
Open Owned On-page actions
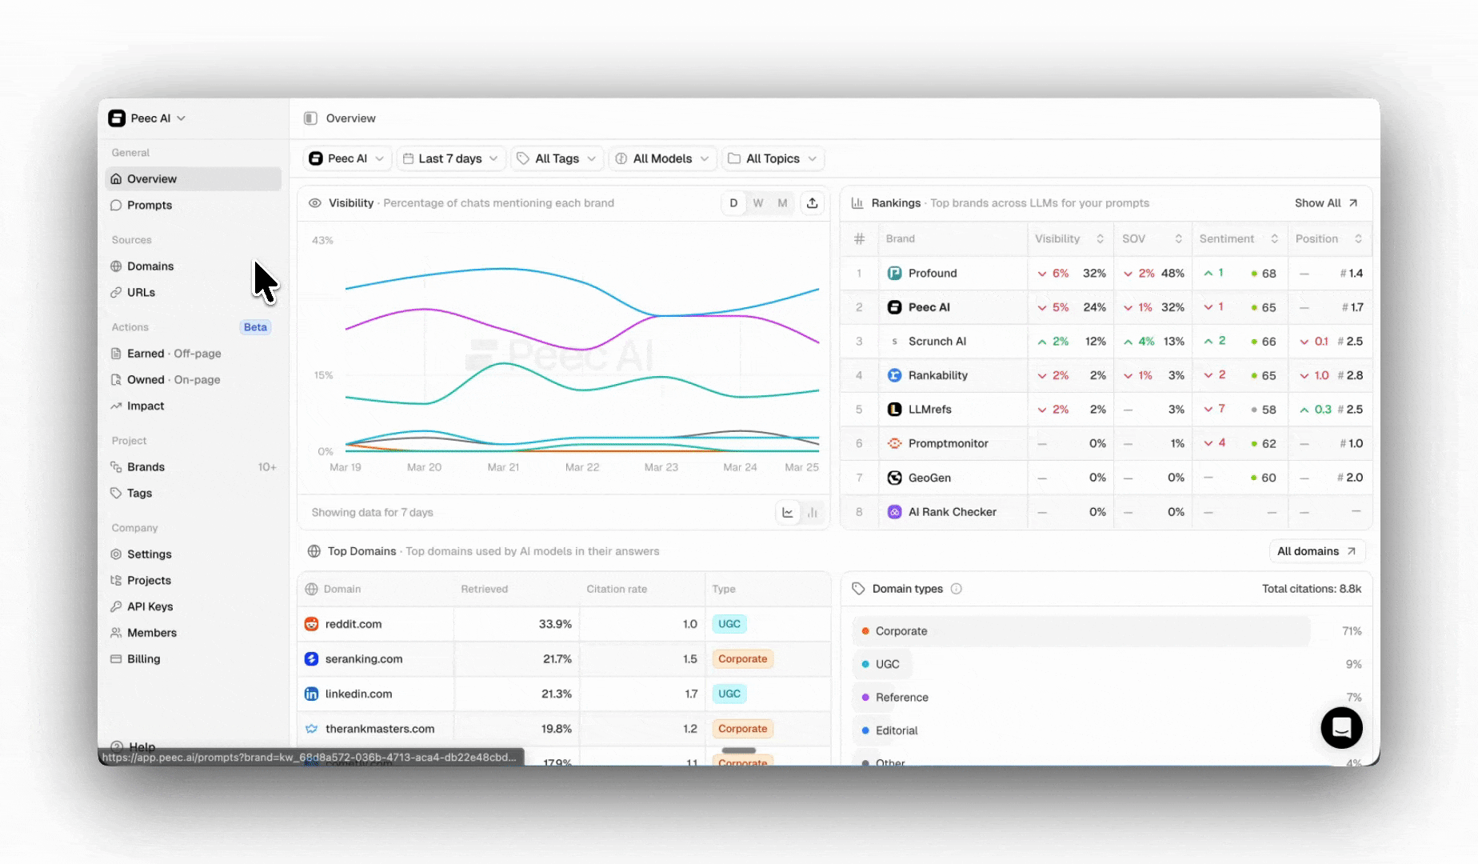pyautogui.click(x=194, y=380)
